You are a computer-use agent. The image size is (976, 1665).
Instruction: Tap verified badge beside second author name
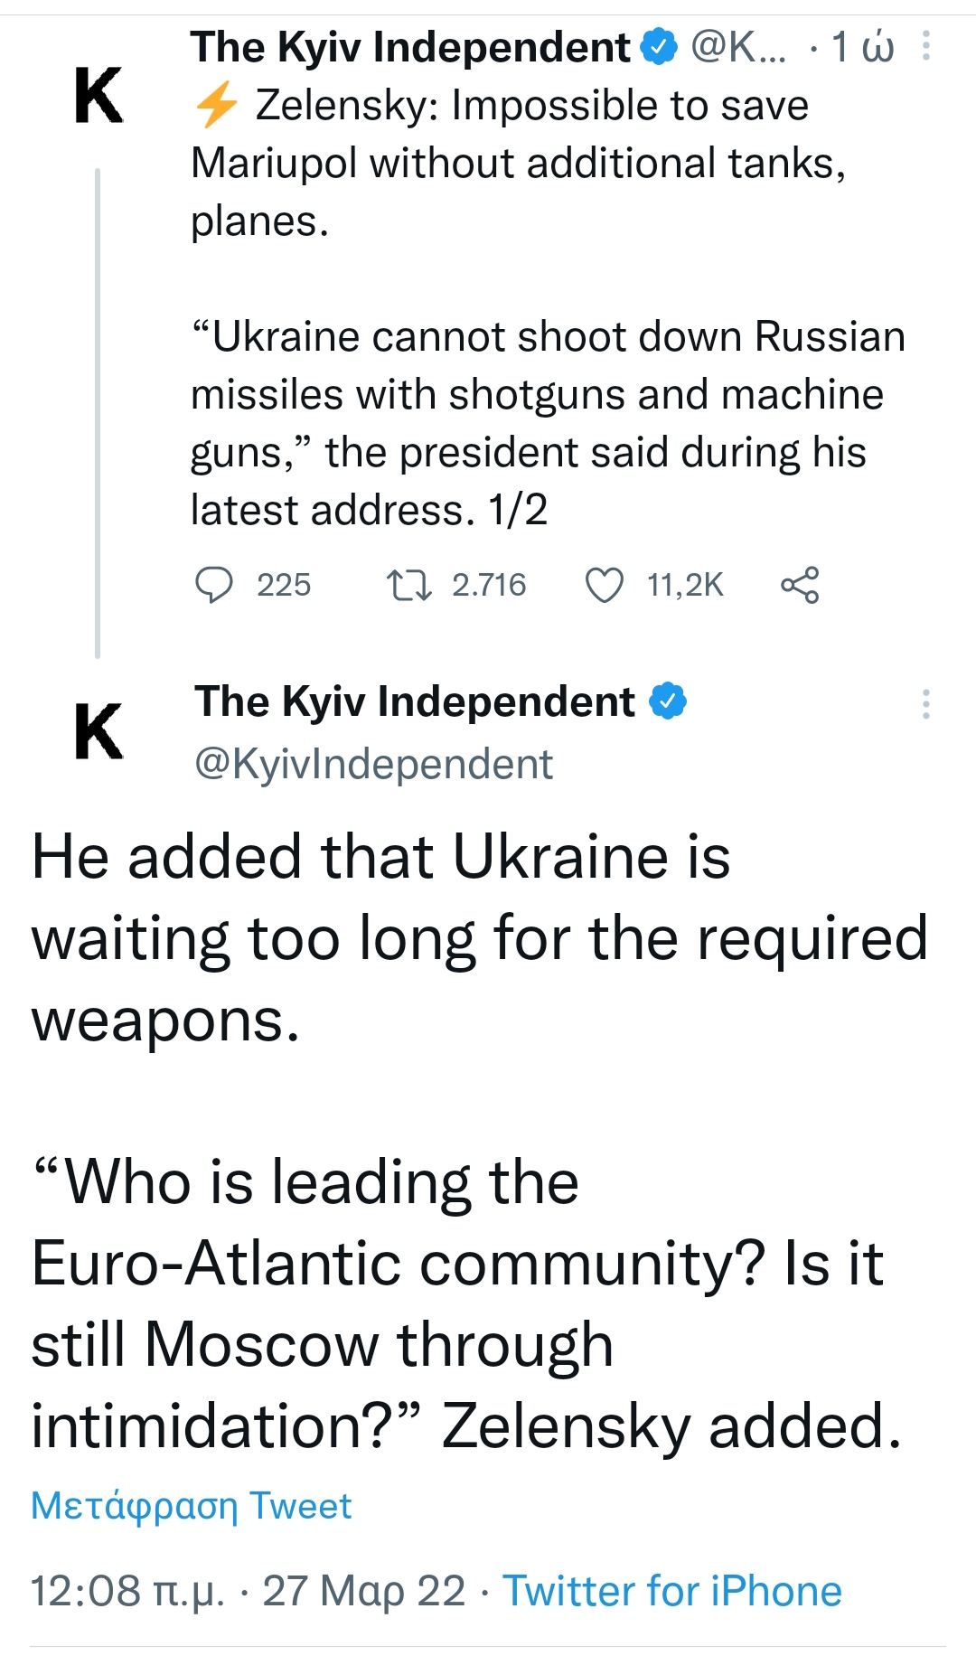click(x=669, y=701)
